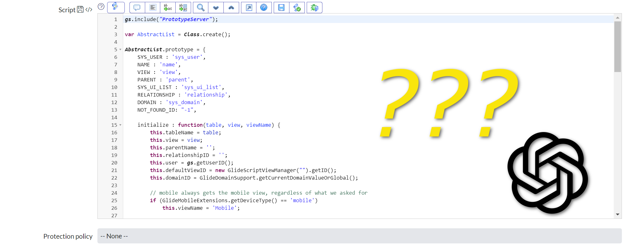The width and height of the screenshot is (642, 250).
Task: Click line number 23 in the gutter
Action: click(x=114, y=186)
